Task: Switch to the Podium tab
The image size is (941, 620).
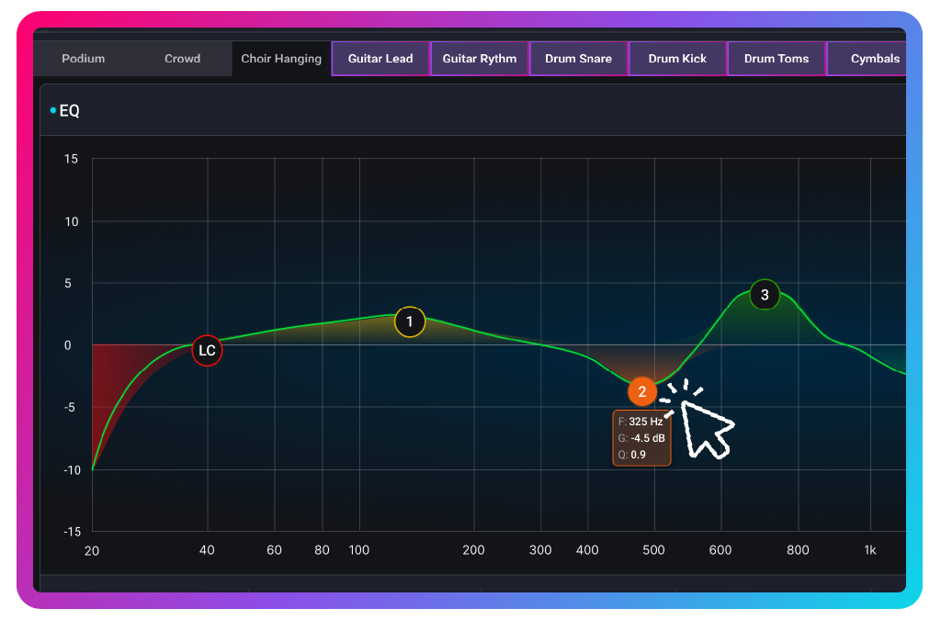Action: 83,58
